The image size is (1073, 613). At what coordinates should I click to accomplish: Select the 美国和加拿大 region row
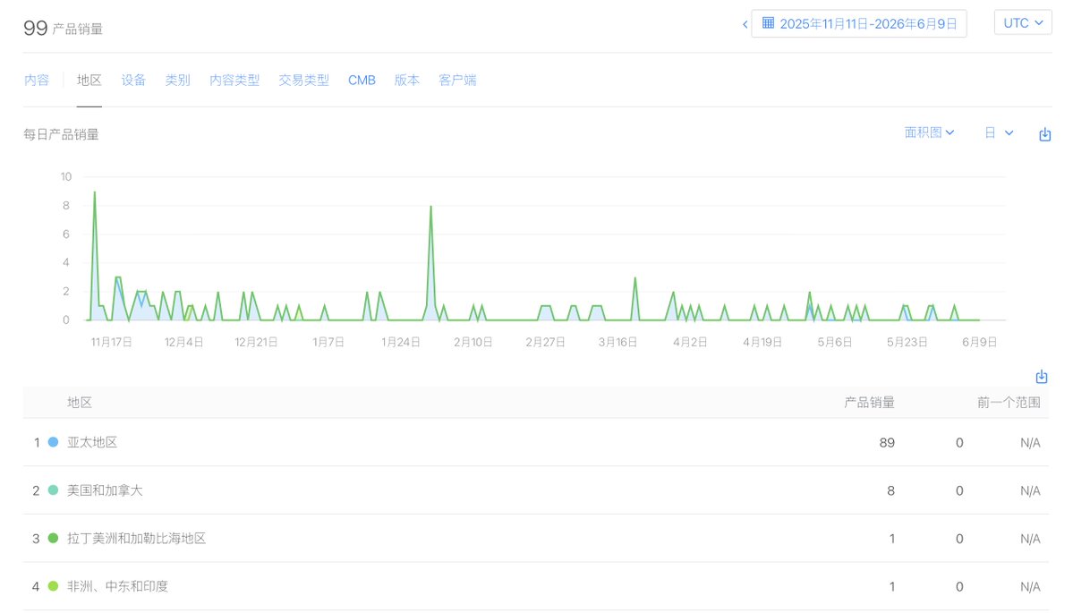[x=536, y=490]
